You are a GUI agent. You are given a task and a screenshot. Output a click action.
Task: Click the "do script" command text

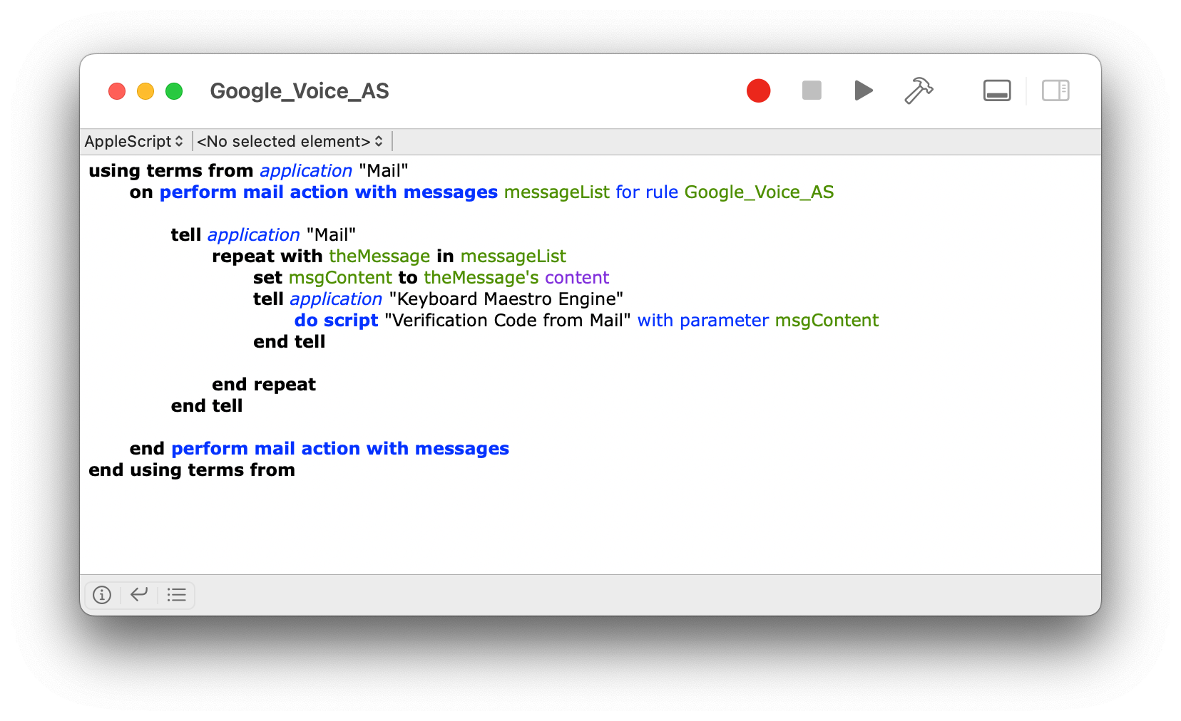tap(336, 321)
